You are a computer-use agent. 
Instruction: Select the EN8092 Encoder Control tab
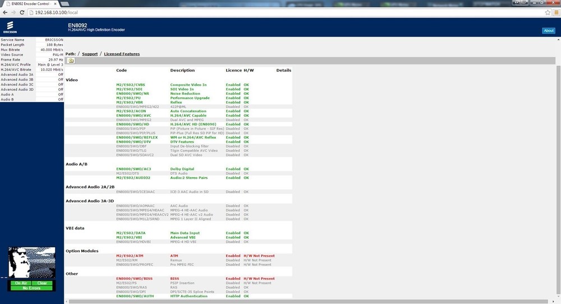(31, 4)
